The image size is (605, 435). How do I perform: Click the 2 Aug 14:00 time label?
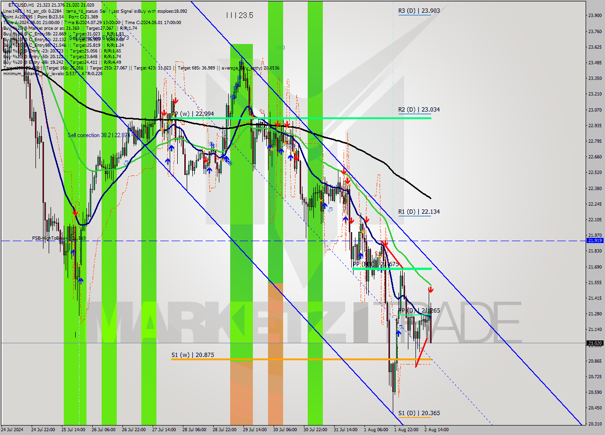(436, 430)
